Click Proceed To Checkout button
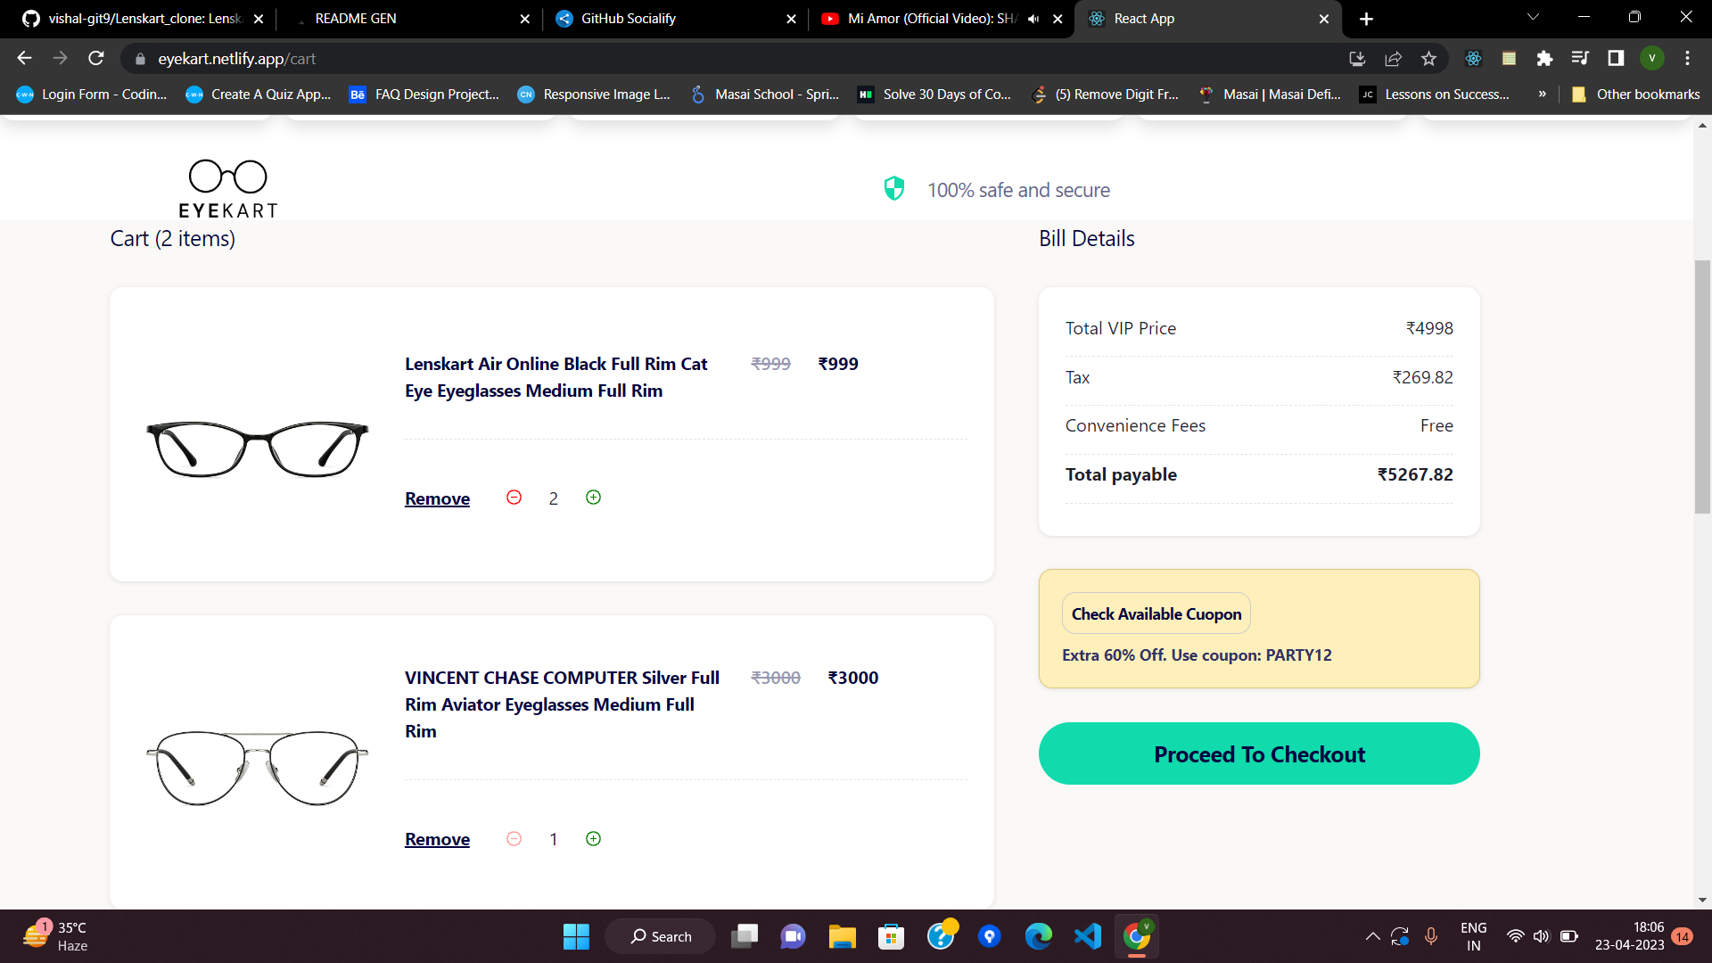 [1259, 754]
